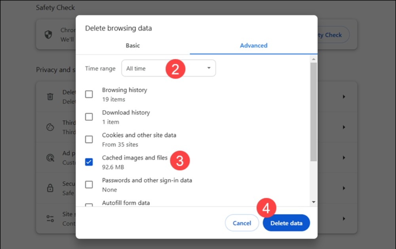Select the Advanced tab
The width and height of the screenshot is (396, 249).
253,45
